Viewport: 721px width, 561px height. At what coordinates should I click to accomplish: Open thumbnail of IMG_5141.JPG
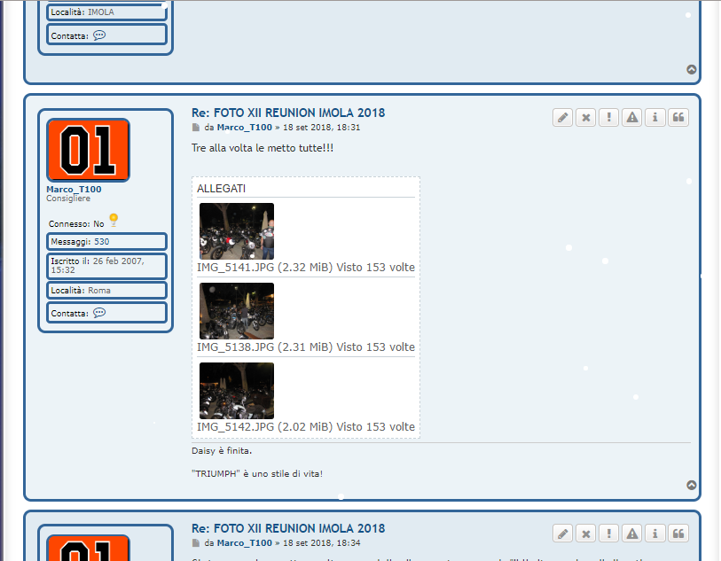point(237,231)
